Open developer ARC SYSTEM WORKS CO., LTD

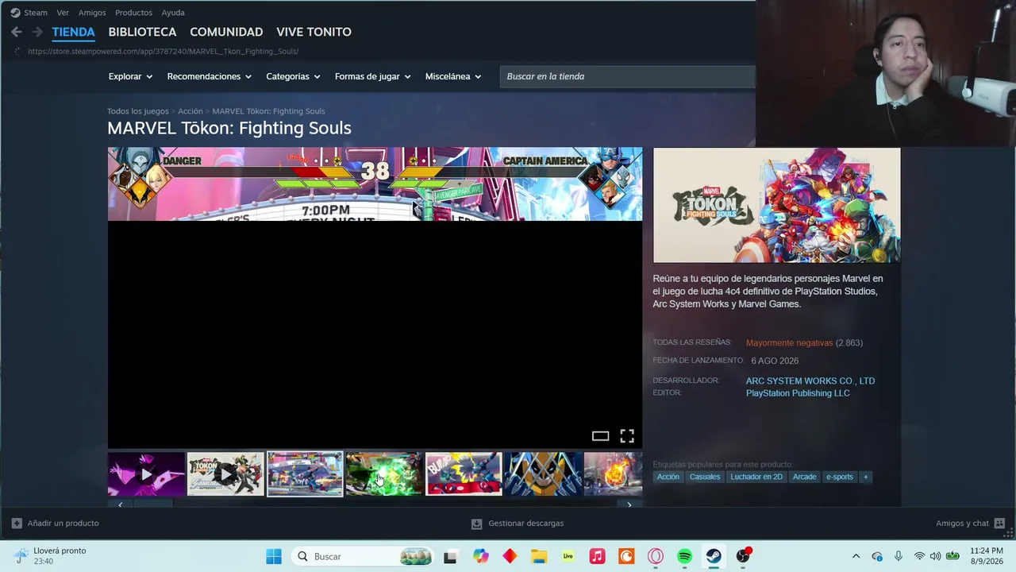pyautogui.click(x=810, y=381)
